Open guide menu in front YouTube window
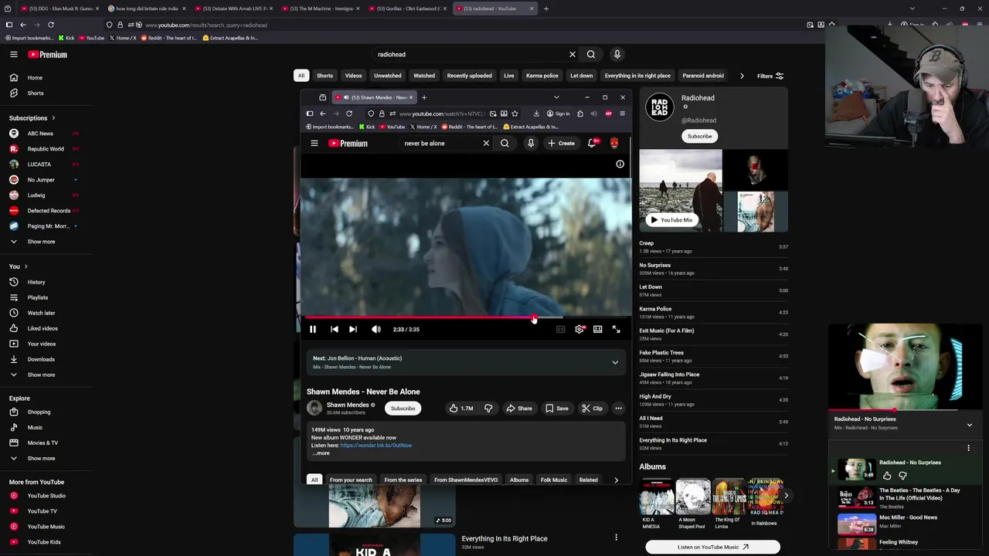 click(314, 144)
